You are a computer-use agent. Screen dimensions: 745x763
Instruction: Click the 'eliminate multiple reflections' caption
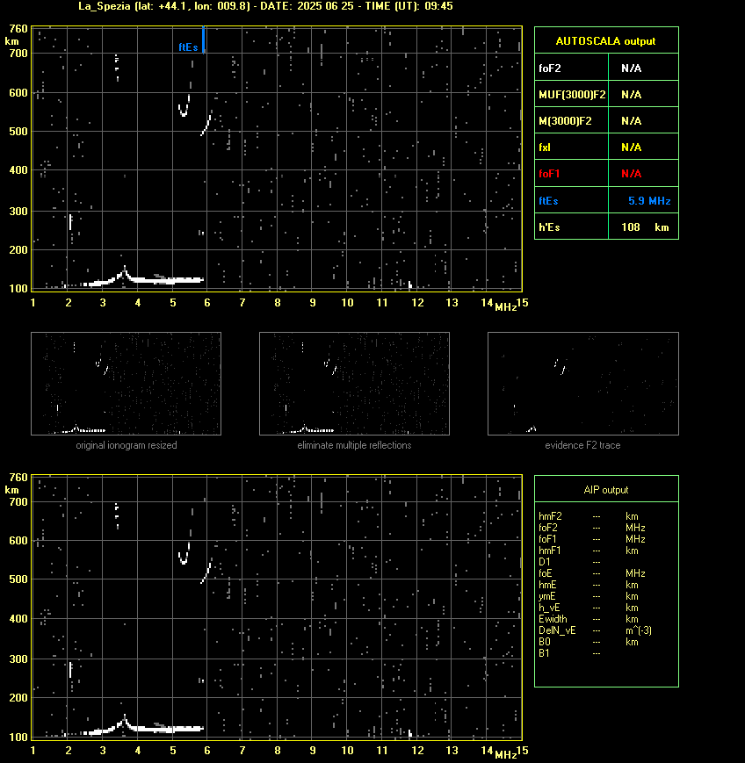[x=354, y=445]
